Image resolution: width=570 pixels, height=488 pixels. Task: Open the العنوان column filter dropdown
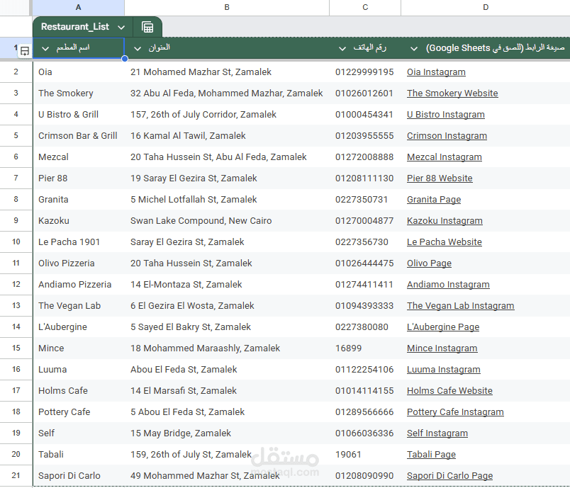138,48
